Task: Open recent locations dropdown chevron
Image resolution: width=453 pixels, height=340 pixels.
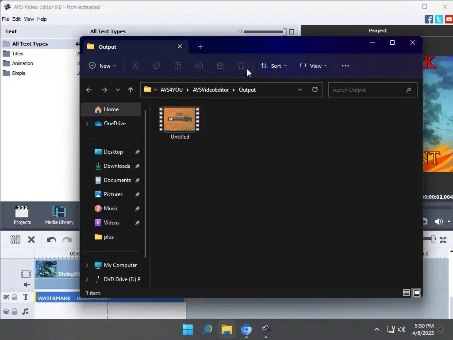Action: pos(118,90)
